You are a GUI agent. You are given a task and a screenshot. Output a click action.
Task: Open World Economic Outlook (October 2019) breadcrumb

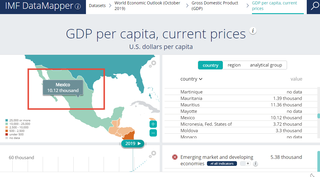147,6
